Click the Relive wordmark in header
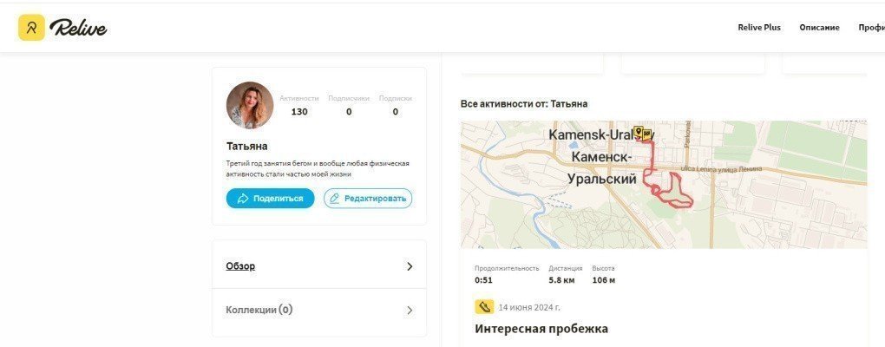 tap(78, 28)
